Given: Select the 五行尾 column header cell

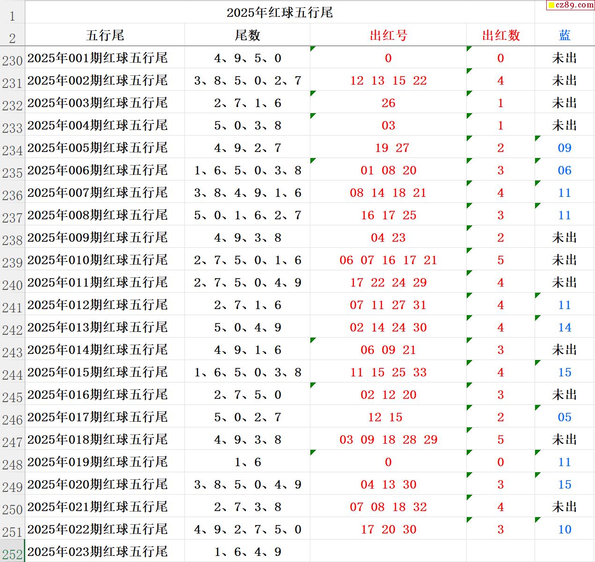Looking at the screenshot, I should click(x=105, y=35).
